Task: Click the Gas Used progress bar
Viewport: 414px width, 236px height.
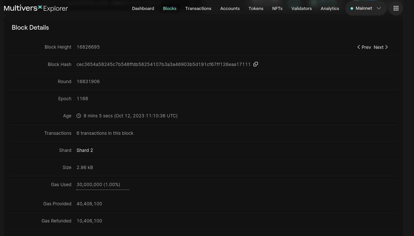Action: point(103,190)
